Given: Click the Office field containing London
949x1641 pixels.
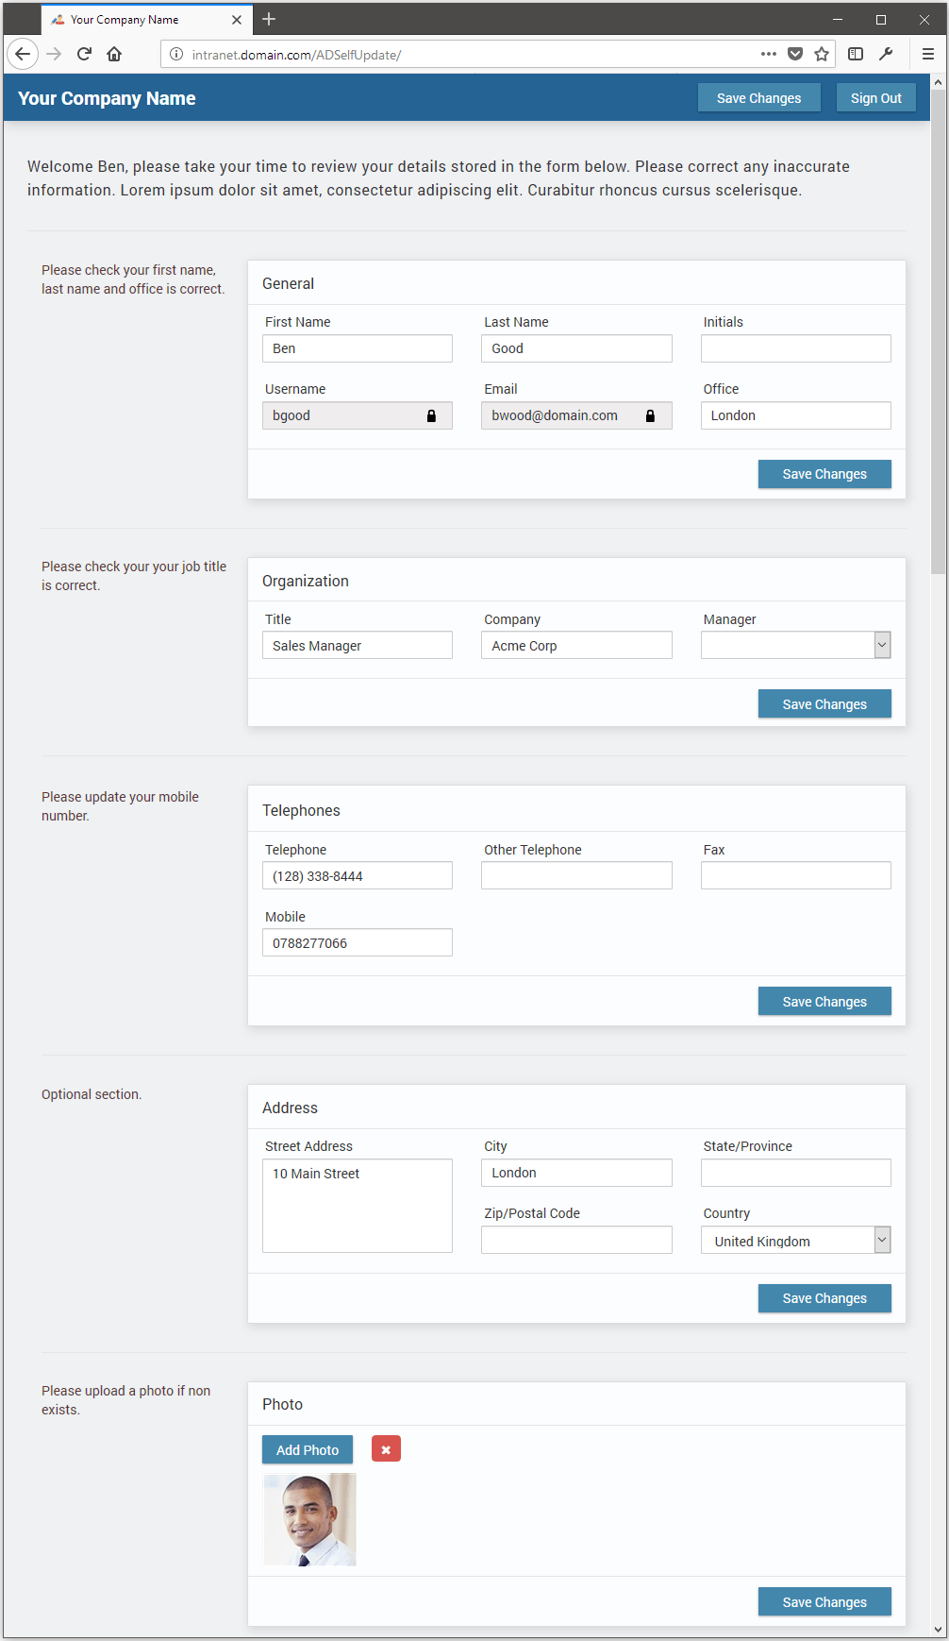Looking at the screenshot, I should 795,415.
